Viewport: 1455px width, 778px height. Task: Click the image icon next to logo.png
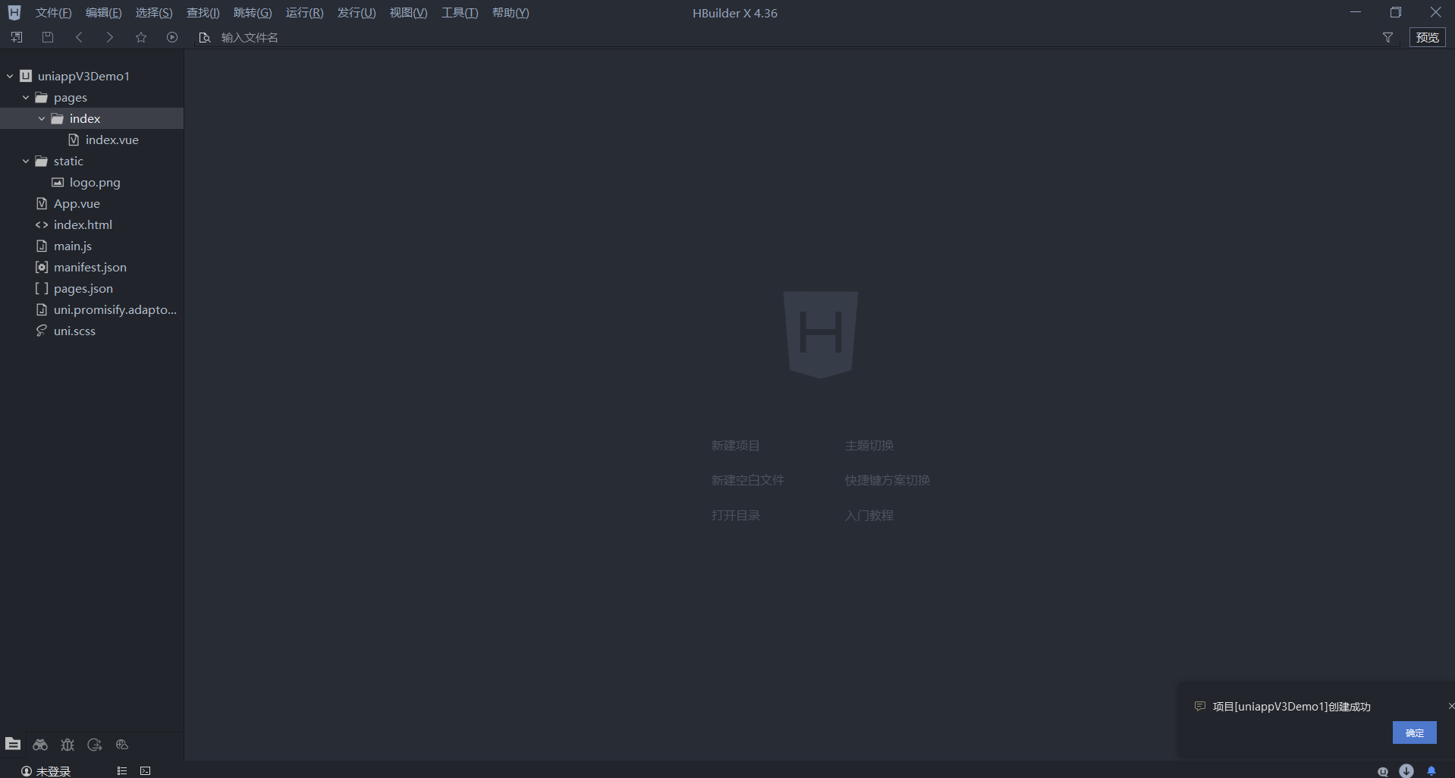58,182
